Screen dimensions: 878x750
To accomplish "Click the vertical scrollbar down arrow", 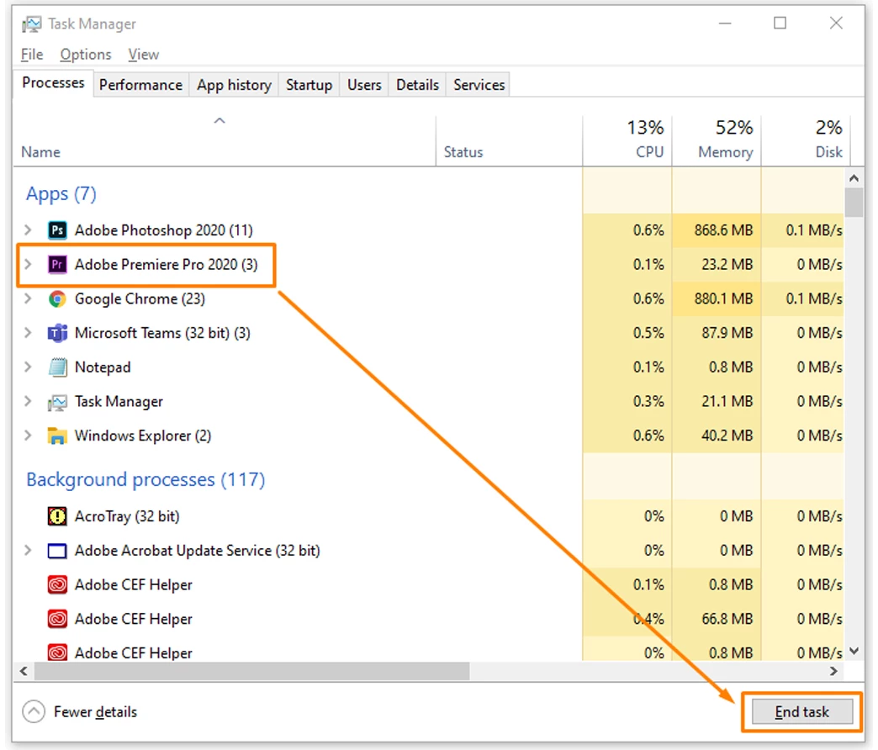I will 854,651.
